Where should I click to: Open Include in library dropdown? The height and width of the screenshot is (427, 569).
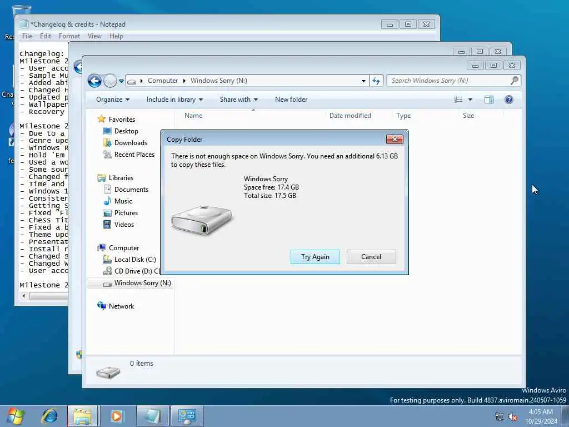pyautogui.click(x=174, y=100)
